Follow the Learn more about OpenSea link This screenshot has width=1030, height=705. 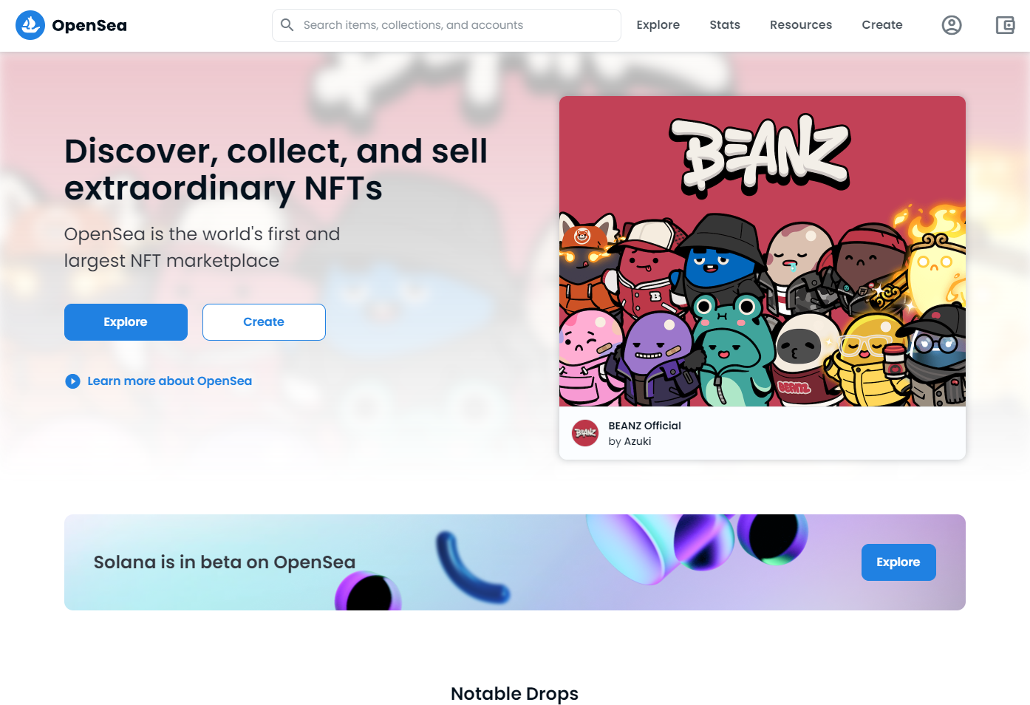tap(169, 381)
